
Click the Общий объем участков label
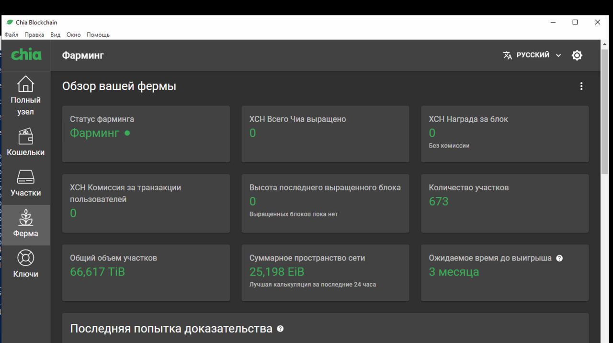pyautogui.click(x=114, y=258)
